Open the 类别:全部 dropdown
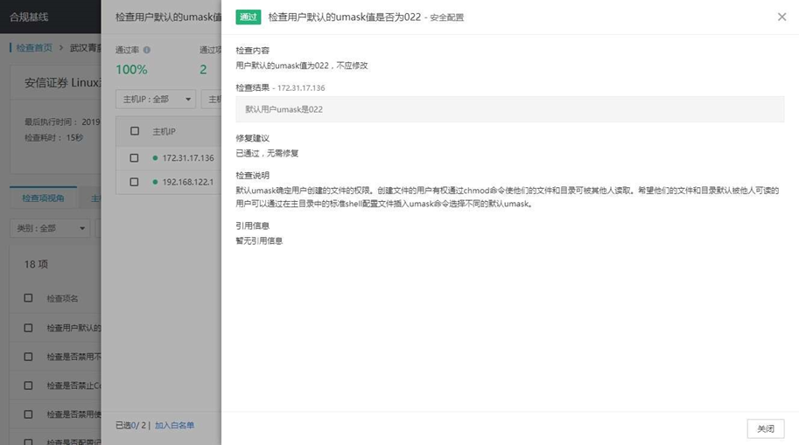 point(50,228)
